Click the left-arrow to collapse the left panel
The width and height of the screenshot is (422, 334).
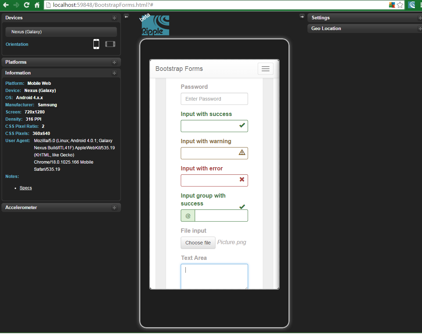point(126,16)
